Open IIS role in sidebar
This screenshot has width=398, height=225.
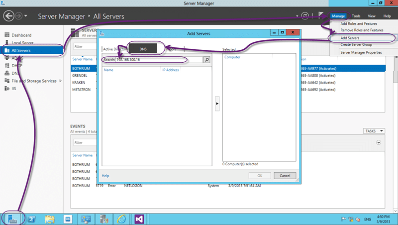(14, 89)
